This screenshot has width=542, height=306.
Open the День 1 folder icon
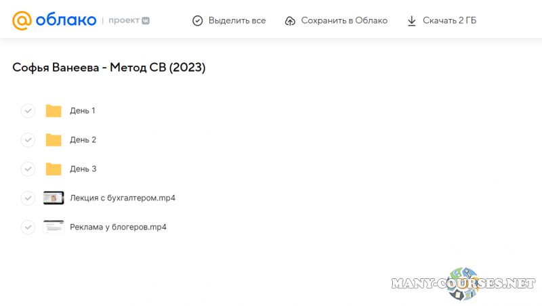click(x=54, y=111)
